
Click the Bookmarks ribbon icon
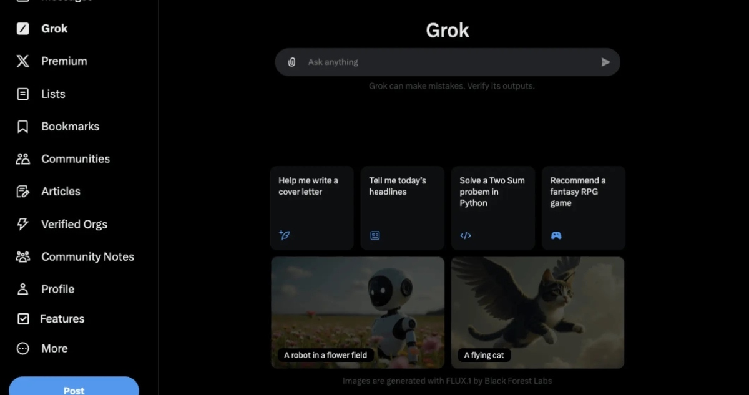(x=23, y=127)
